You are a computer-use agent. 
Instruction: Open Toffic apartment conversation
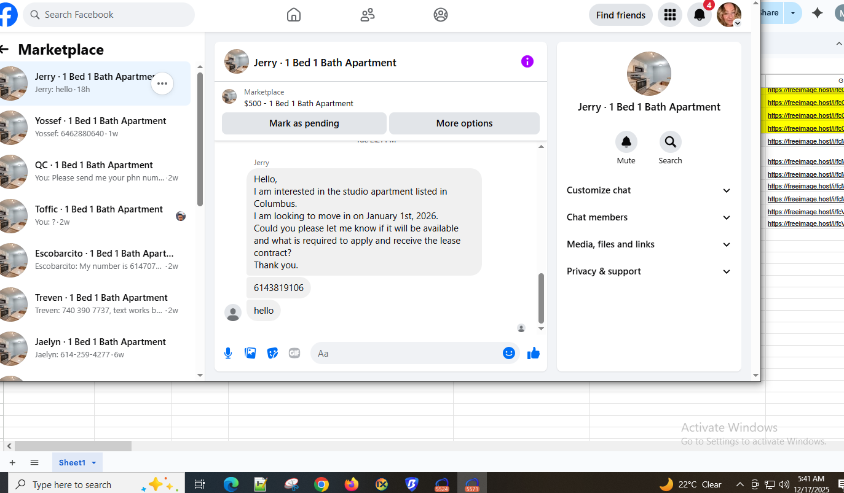[95, 216]
